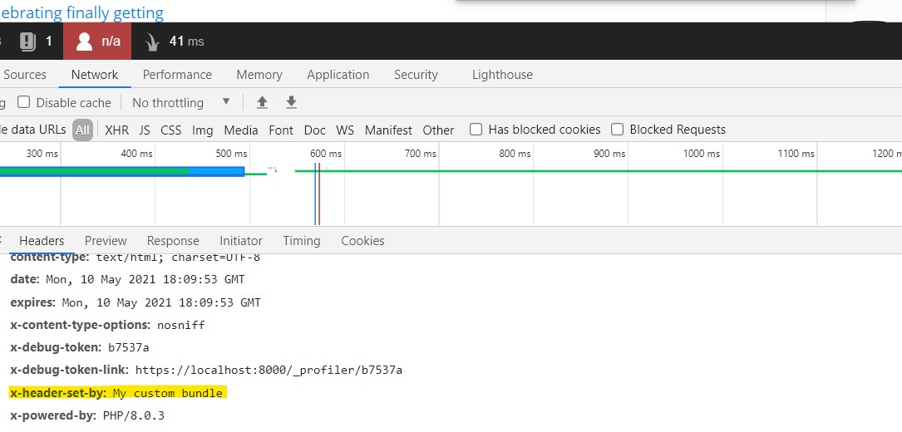Click the x-powered-by PHP/8.0.3 header
This screenshot has width=902, height=432.
tap(87, 415)
